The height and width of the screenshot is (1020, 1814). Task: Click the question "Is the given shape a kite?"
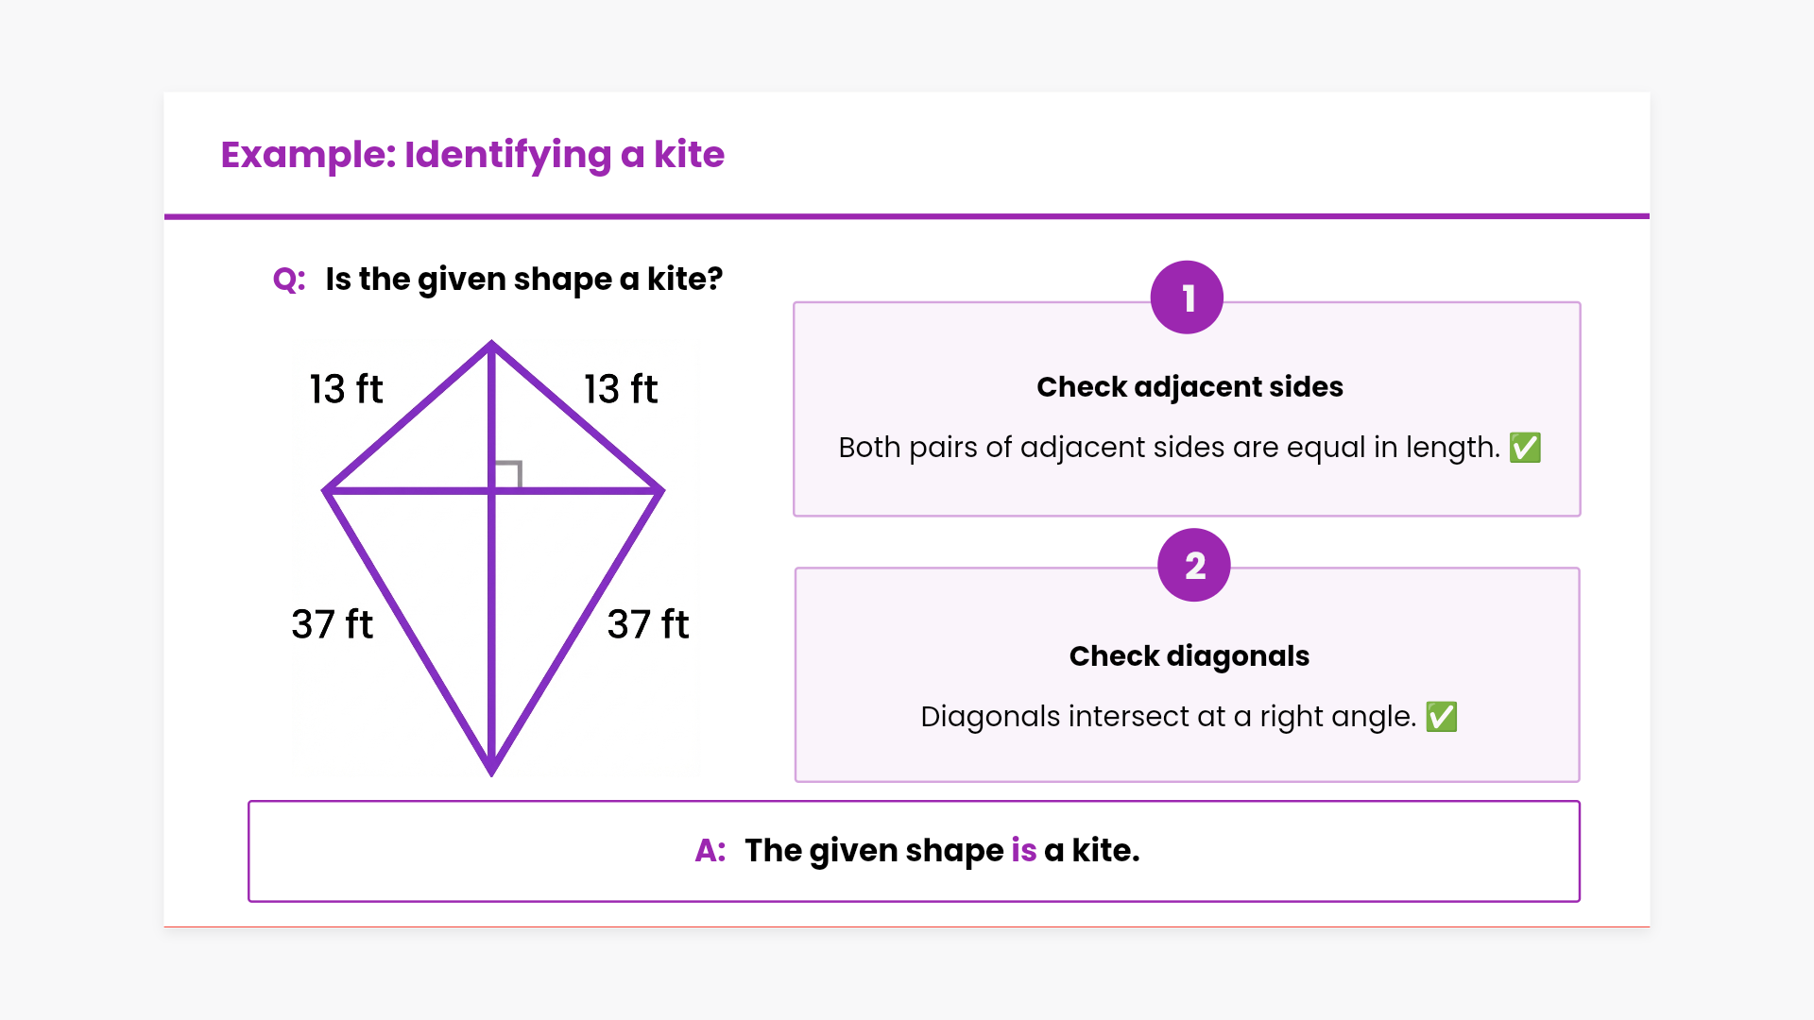click(x=523, y=280)
